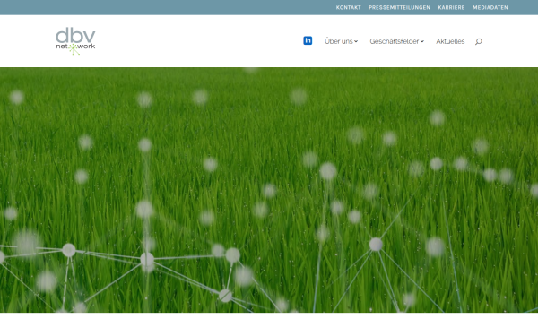538x336 pixels.
Task: Open the search magnifier icon
Action: [x=479, y=41]
